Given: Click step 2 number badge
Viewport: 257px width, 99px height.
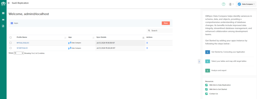Looking at the screenshot, I should pyautogui.click(x=208, y=61).
